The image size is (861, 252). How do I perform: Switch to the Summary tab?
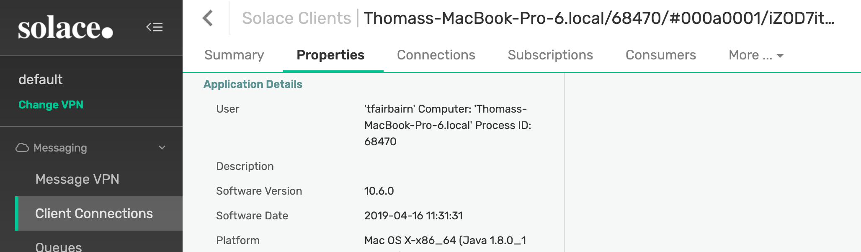point(234,55)
